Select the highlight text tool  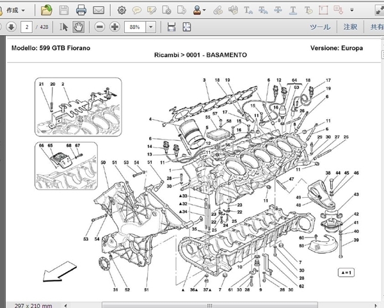[152, 10]
